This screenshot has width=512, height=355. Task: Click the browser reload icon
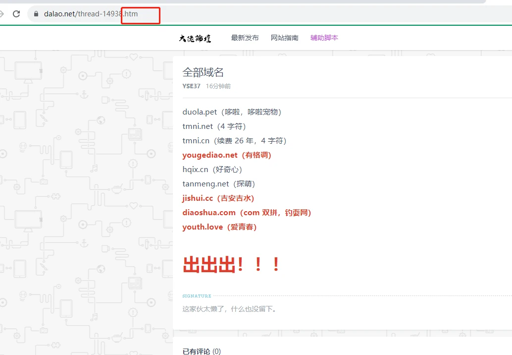pos(16,14)
